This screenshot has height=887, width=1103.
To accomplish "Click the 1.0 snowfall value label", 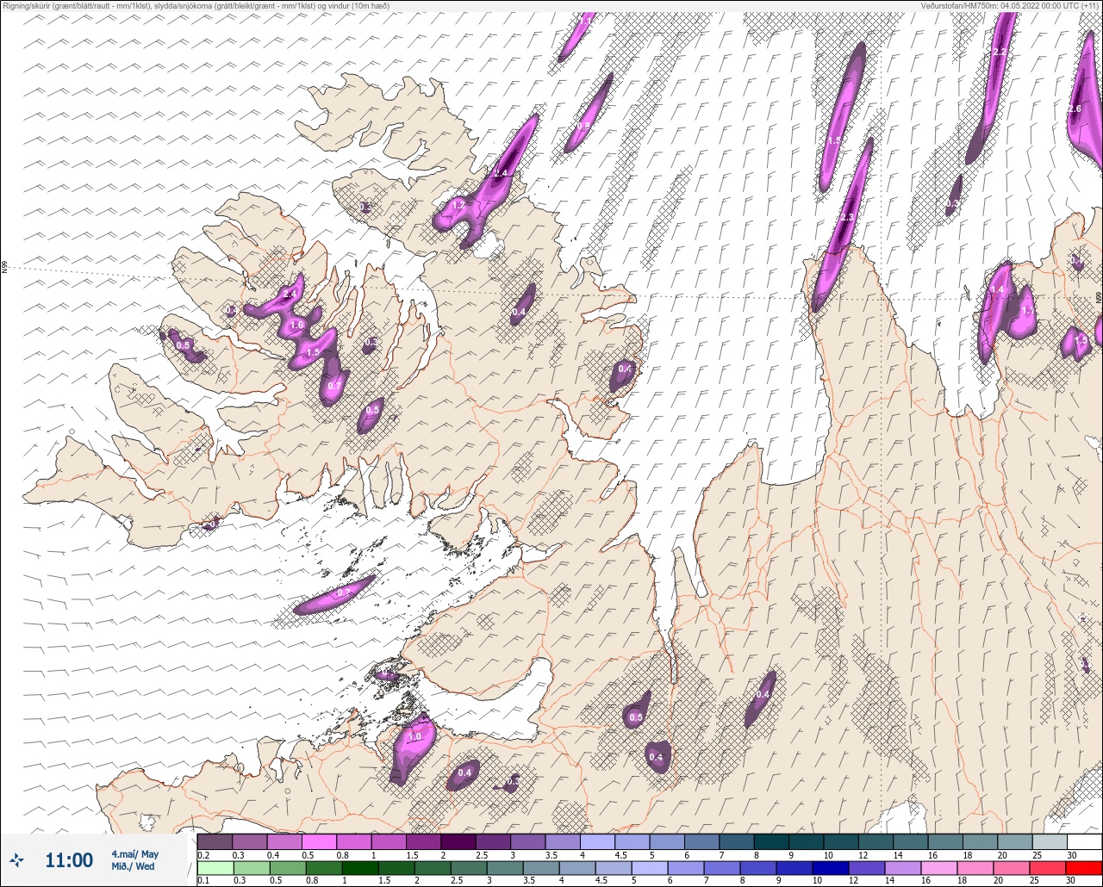I will pos(414,737).
